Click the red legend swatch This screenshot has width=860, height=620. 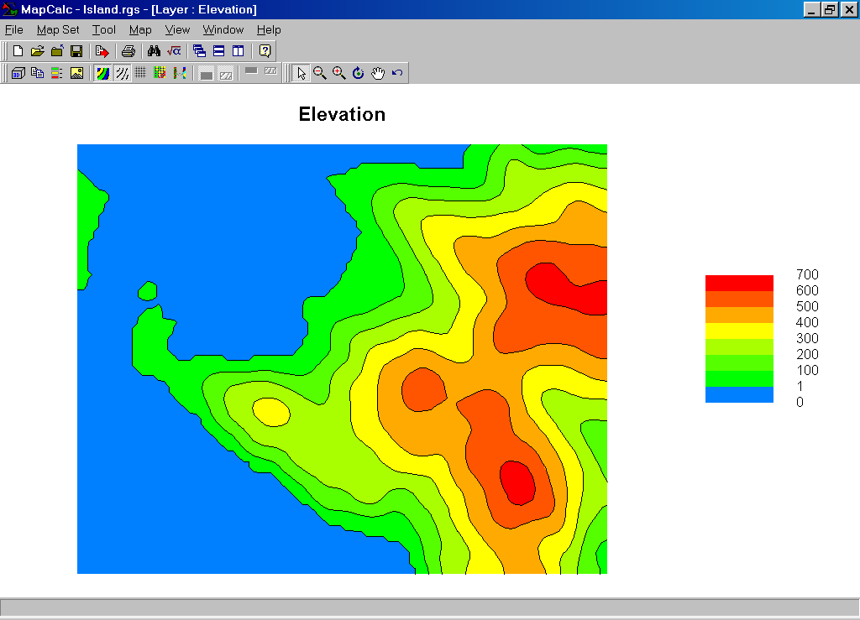pos(739,283)
